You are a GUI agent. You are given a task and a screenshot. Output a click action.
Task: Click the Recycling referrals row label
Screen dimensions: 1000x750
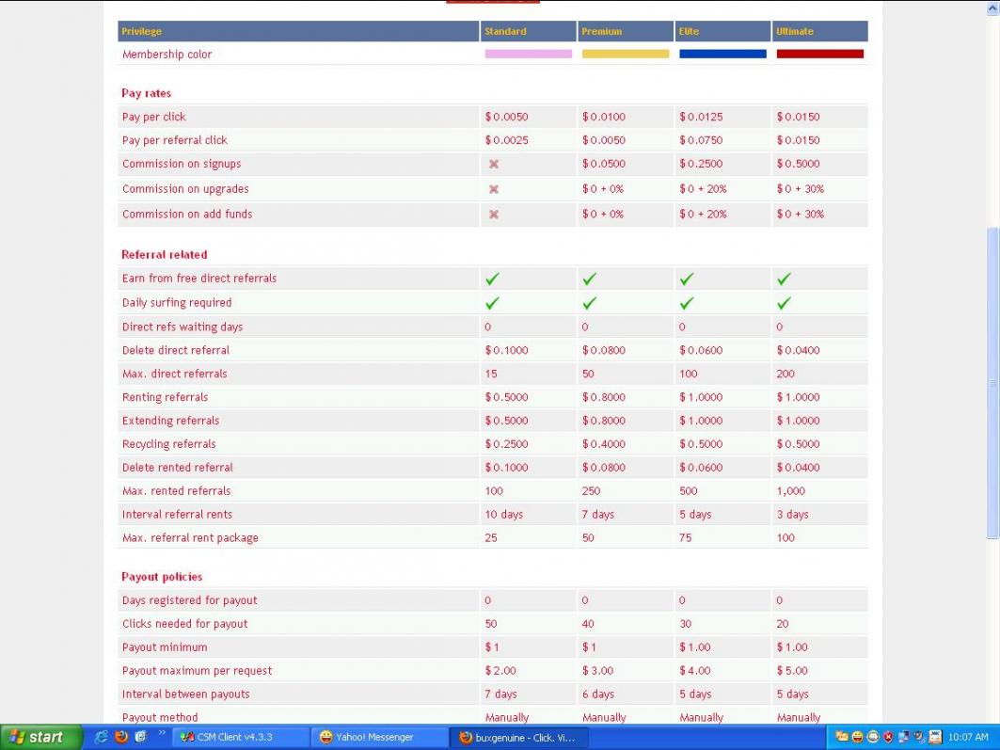(x=169, y=444)
